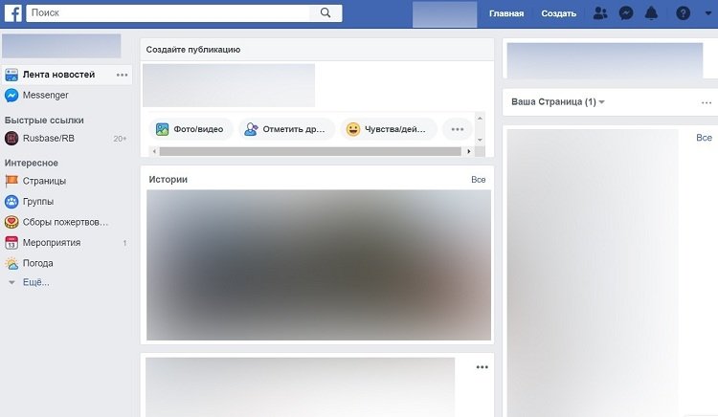Open Отметить друзей option
Screen dimensions: 718x417
click(x=286, y=129)
